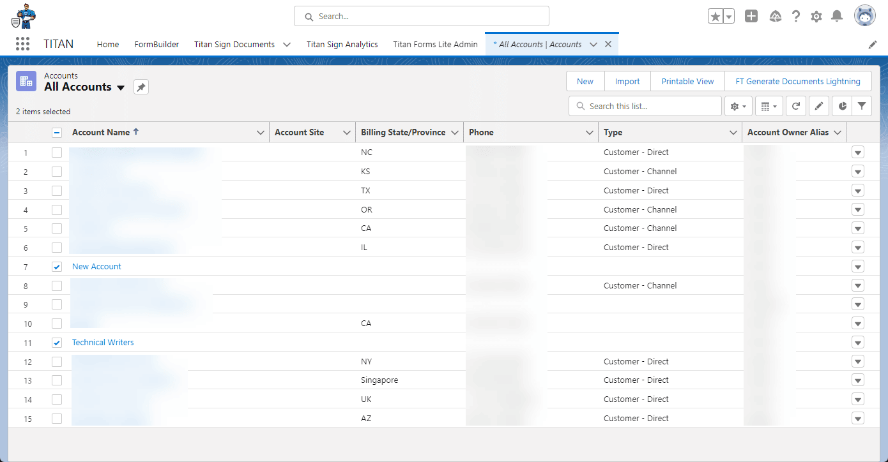
Task: Open the Global Actions plus icon
Action: click(x=751, y=17)
